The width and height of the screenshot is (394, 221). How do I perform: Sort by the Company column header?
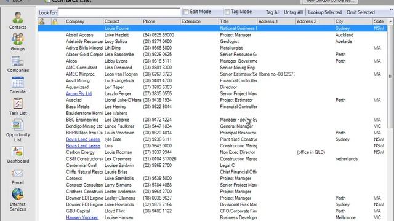[x=84, y=21]
